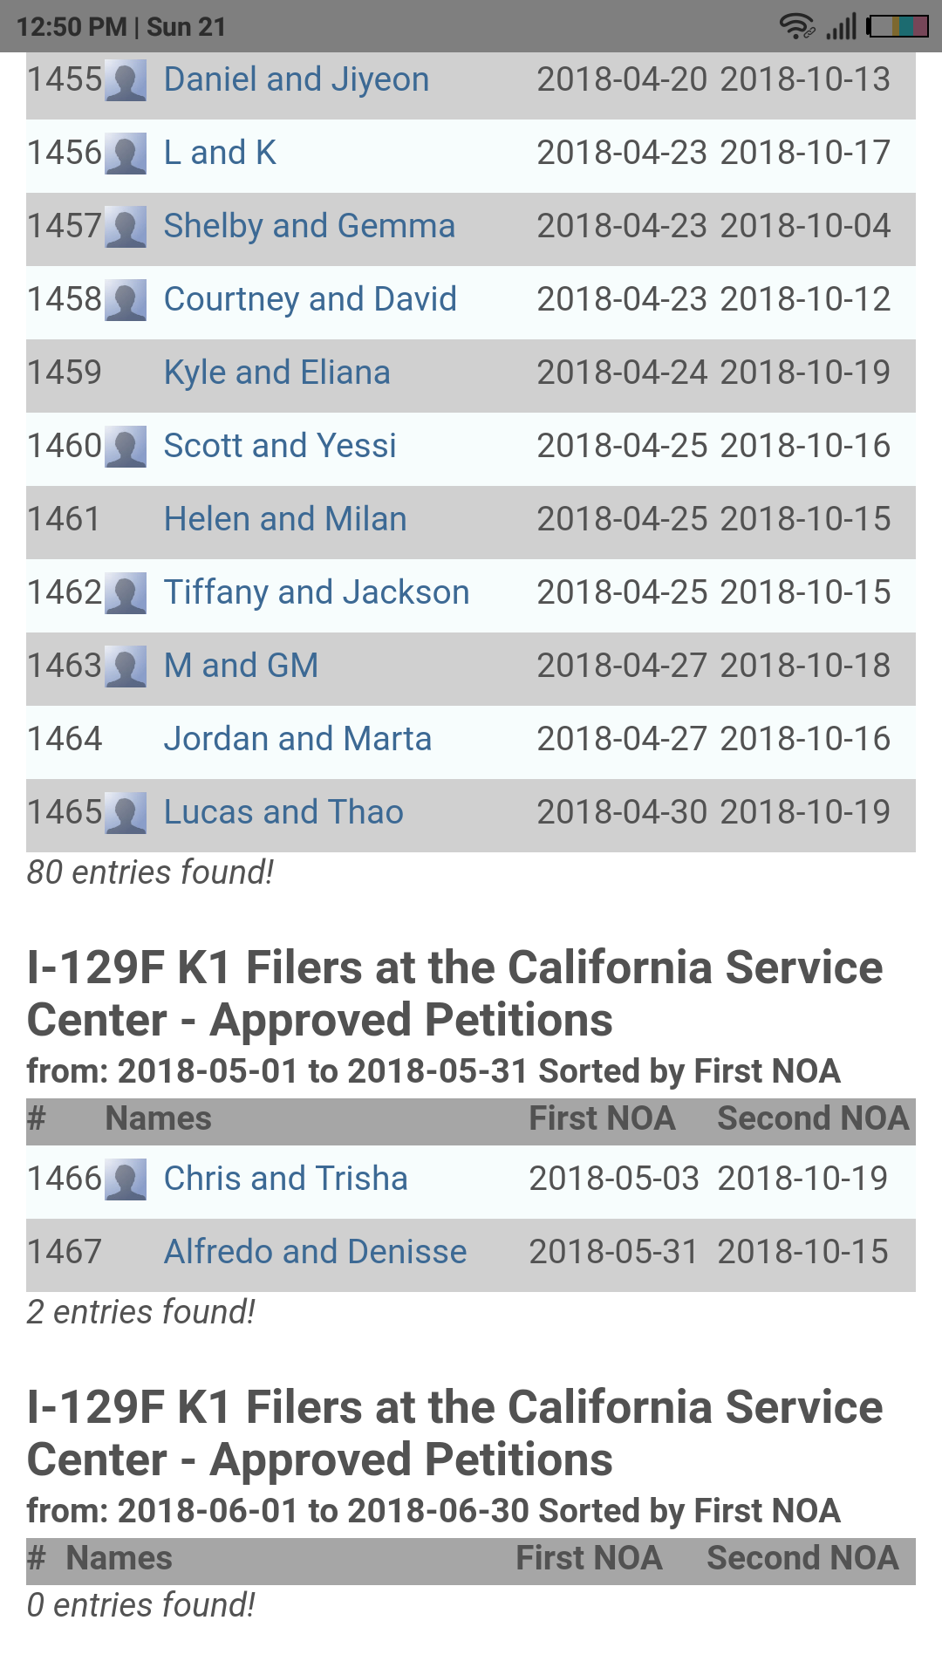Screen dimensions: 942x1675
Task: Tap the avatar next to Shelby and Gemma
Action: 126,227
